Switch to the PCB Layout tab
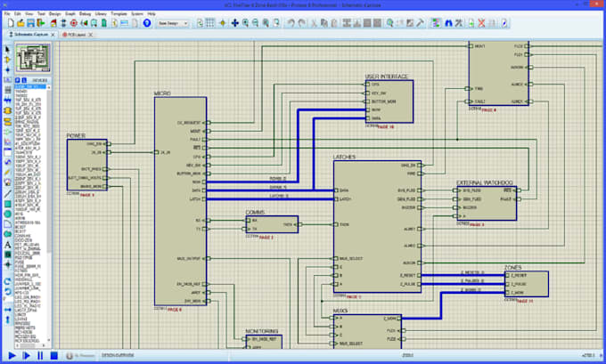The image size is (606, 364). point(77,35)
